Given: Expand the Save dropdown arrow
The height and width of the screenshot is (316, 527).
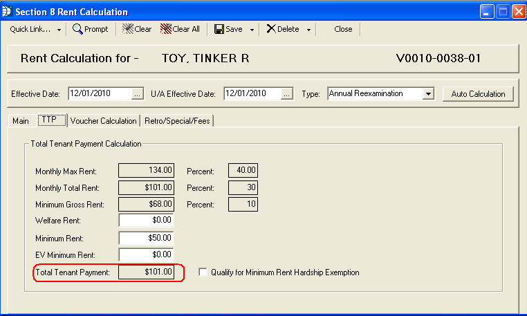Looking at the screenshot, I should click(252, 30).
